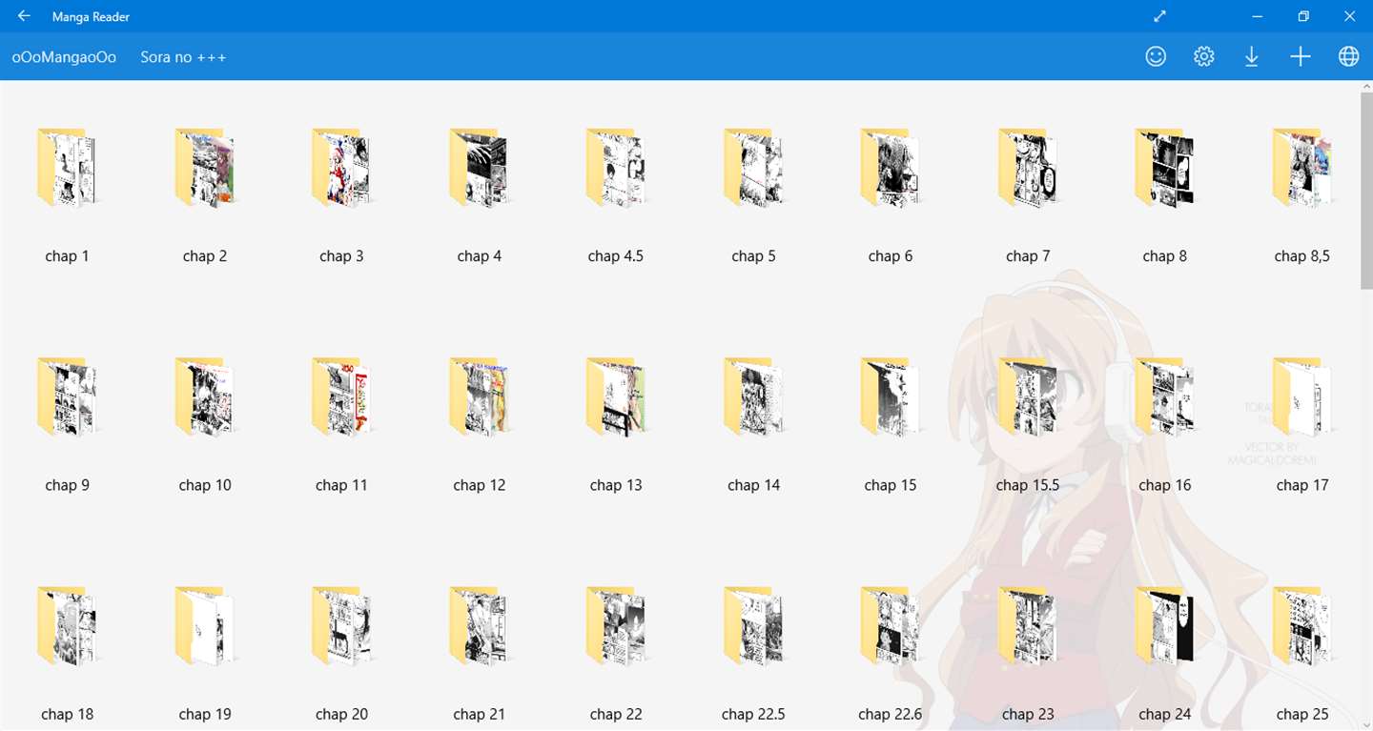Viewport: 1373px width, 731px height.
Task: Open the chap 4 folder icon
Action: [480, 169]
